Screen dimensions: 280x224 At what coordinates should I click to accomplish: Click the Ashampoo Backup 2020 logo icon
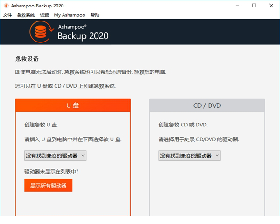click(x=42, y=32)
